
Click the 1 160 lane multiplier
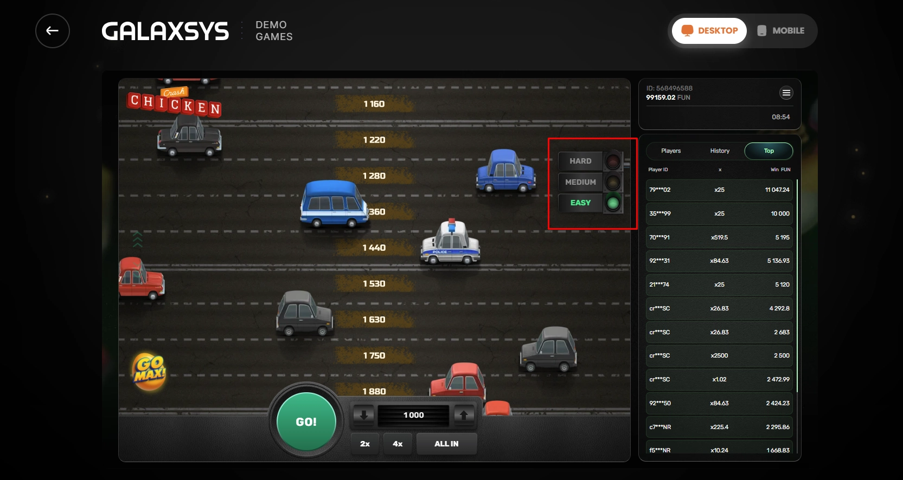[x=374, y=104]
